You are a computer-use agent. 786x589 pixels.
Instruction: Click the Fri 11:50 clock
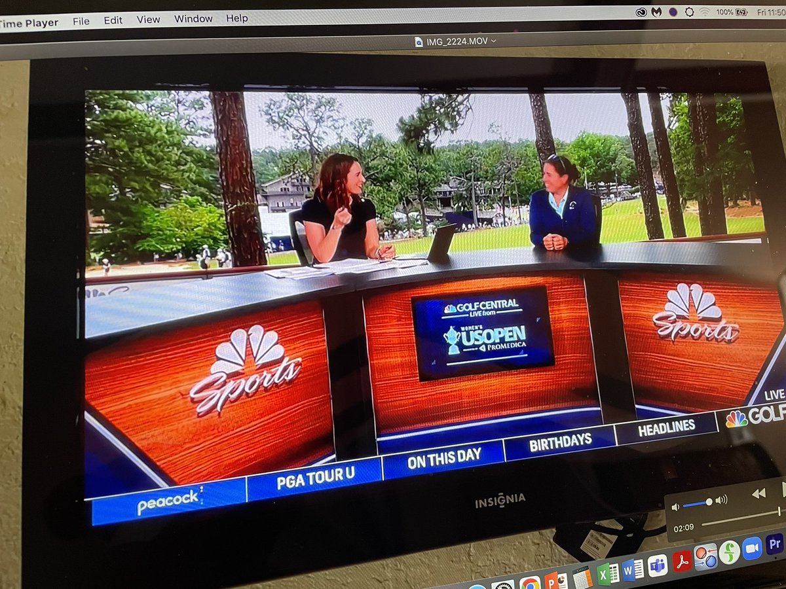point(772,12)
